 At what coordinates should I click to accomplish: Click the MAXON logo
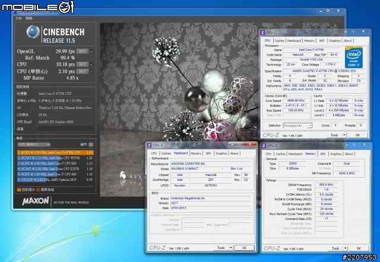(36, 201)
